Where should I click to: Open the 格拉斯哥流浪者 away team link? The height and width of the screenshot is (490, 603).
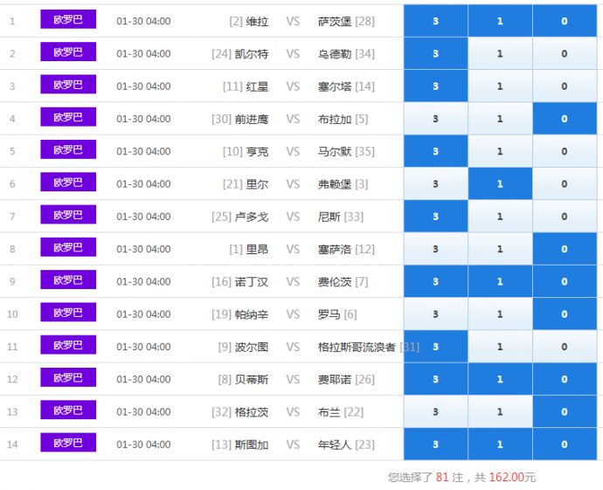click(357, 347)
